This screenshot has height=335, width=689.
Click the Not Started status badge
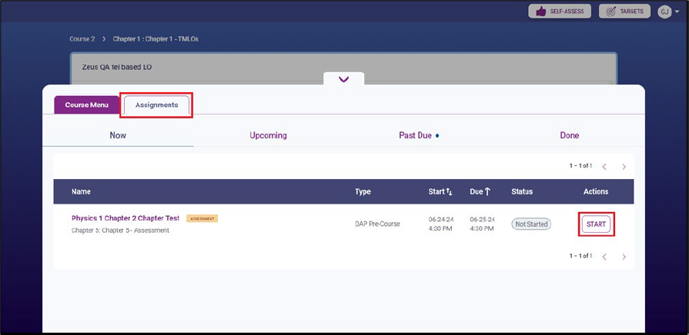tap(531, 224)
